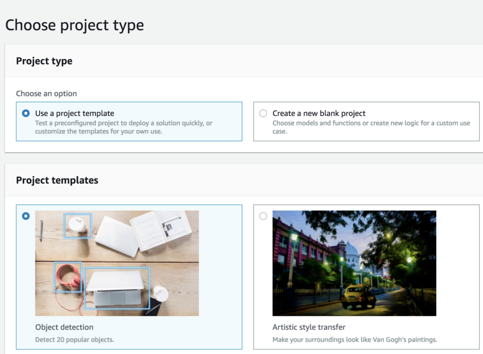Image resolution: width=483 pixels, height=354 pixels.
Task: Click the 'Artistic style transfer' template title
Action: 308,327
